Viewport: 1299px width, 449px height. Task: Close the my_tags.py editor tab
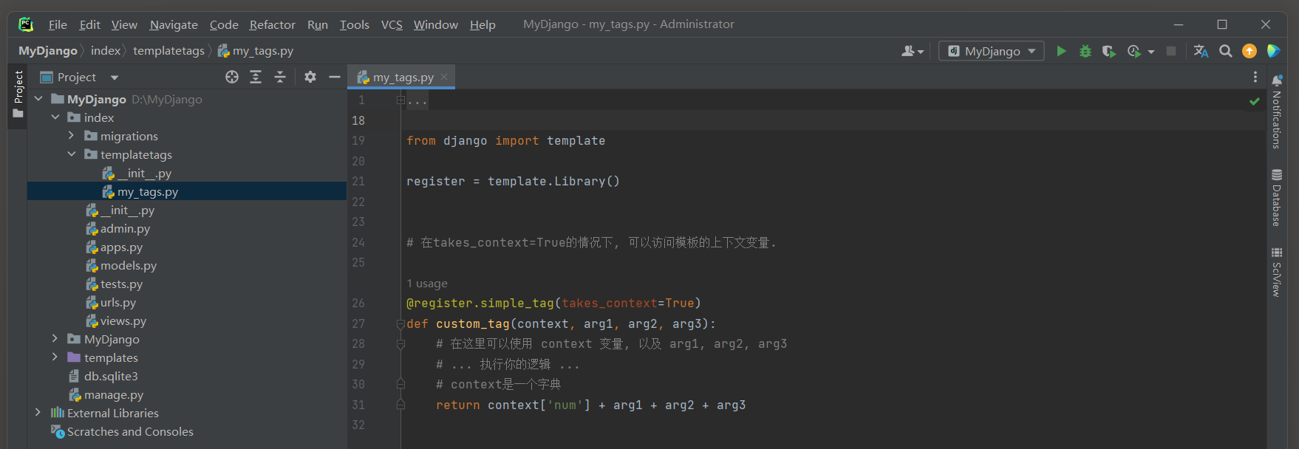click(444, 77)
